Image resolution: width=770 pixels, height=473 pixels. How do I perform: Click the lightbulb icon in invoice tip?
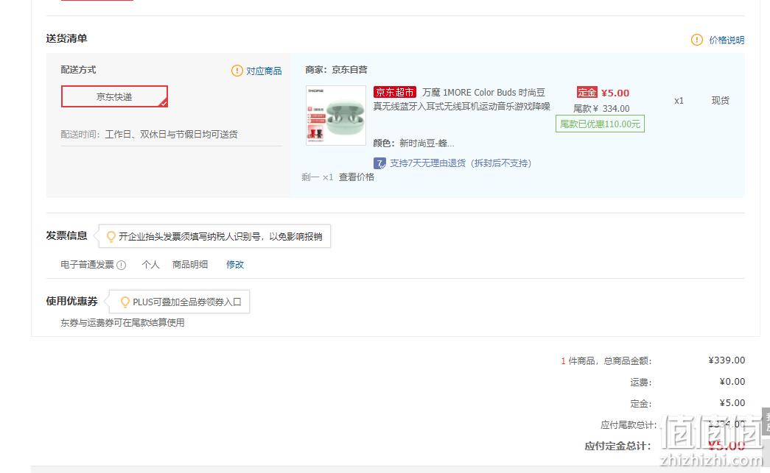[x=111, y=237]
